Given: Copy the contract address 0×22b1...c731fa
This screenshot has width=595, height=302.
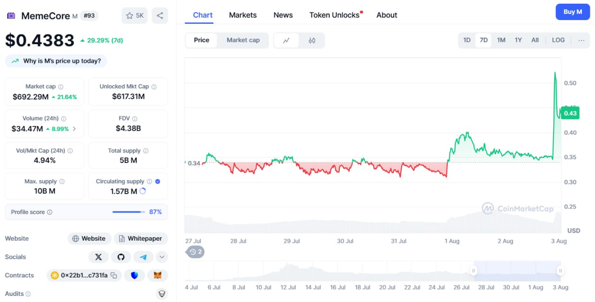Looking at the screenshot, I should [114, 275].
